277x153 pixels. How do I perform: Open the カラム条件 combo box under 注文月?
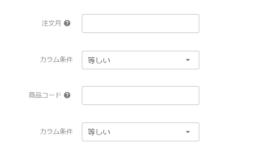140,60
